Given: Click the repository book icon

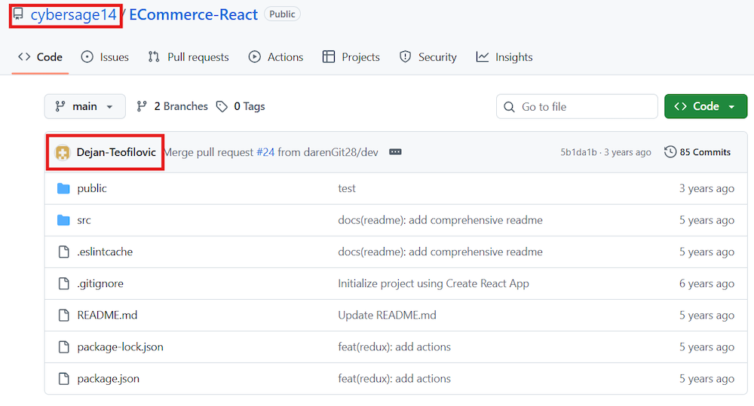Looking at the screenshot, I should point(18,14).
